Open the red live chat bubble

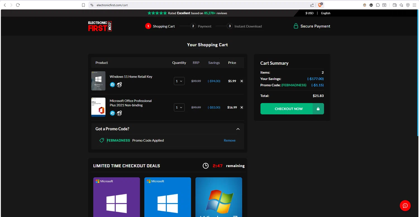click(x=405, y=206)
